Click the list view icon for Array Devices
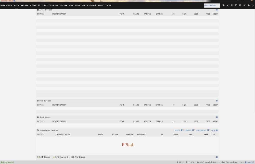The image size is (255, 164). point(216,10)
